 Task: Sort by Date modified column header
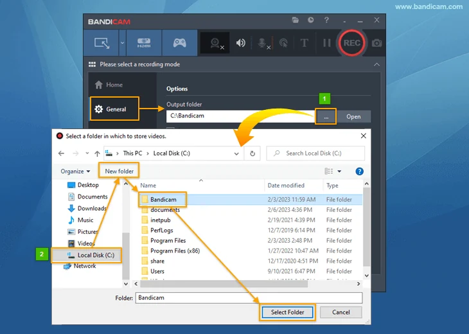click(286, 186)
